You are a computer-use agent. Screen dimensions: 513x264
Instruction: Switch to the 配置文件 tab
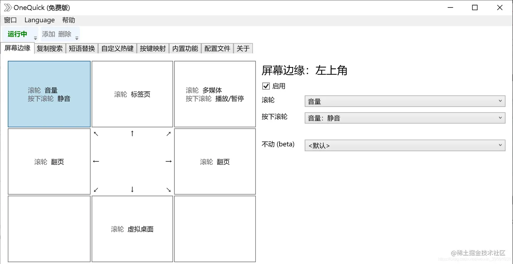(x=217, y=48)
